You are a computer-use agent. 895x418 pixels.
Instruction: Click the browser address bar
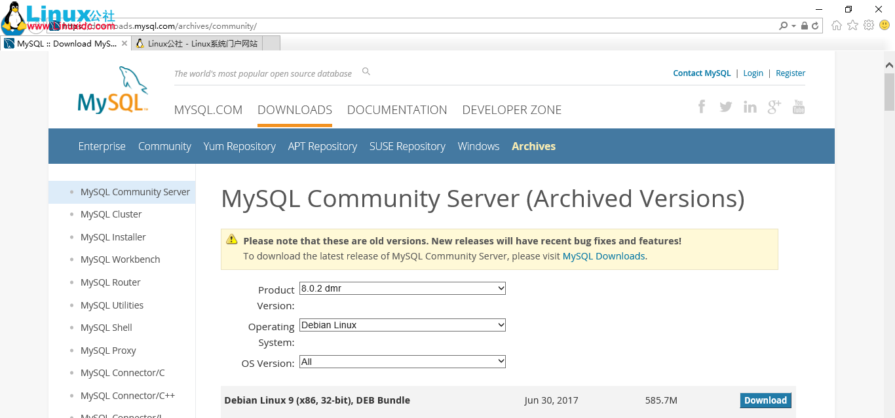(x=393, y=25)
